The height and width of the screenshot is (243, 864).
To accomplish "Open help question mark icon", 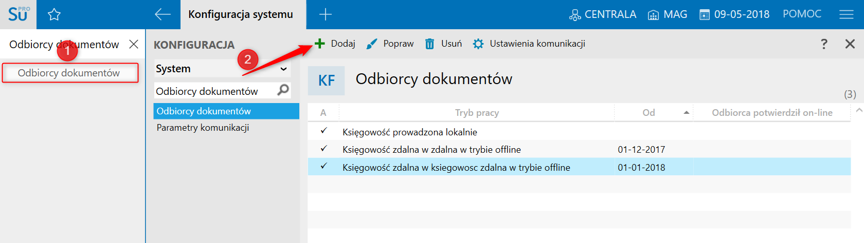I will coord(824,44).
